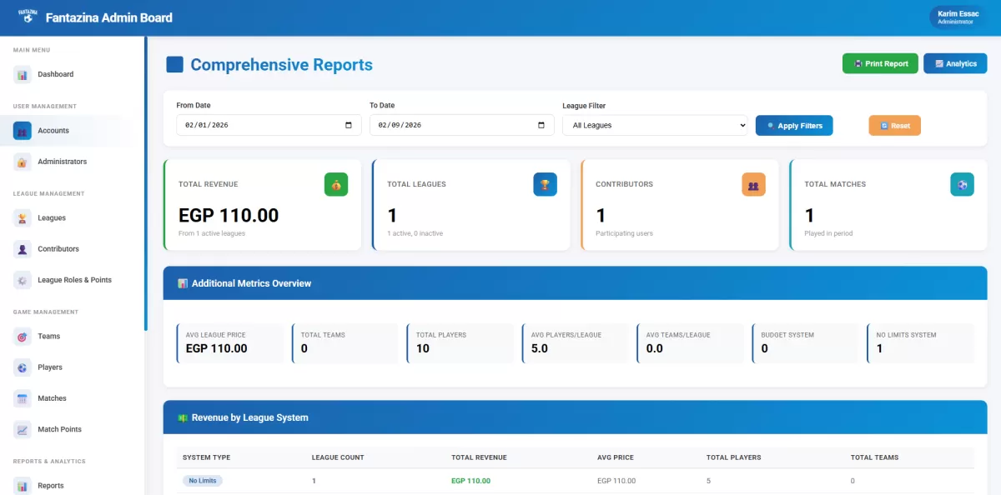This screenshot has height=495, width=1001.
Task: Click the Karim Essac profile avatar
Action: pos(958,17)
